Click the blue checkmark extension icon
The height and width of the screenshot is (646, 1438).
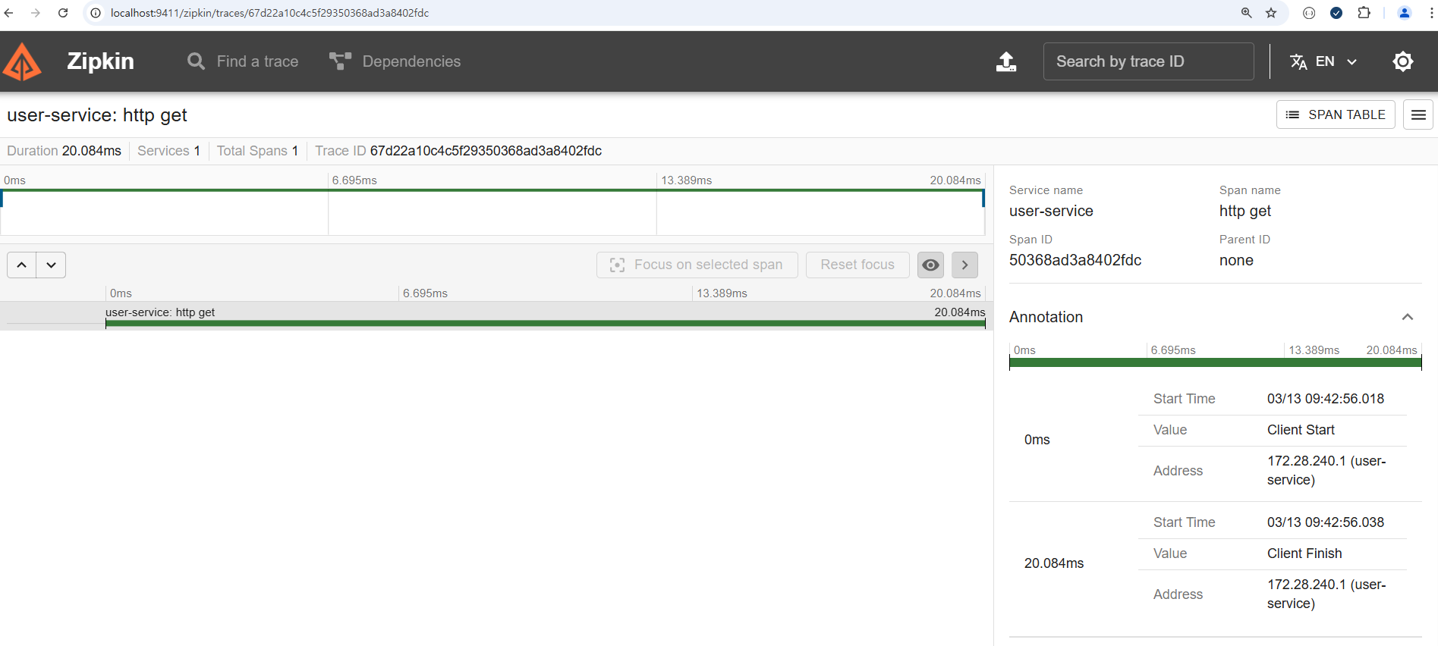[1336, 13]
